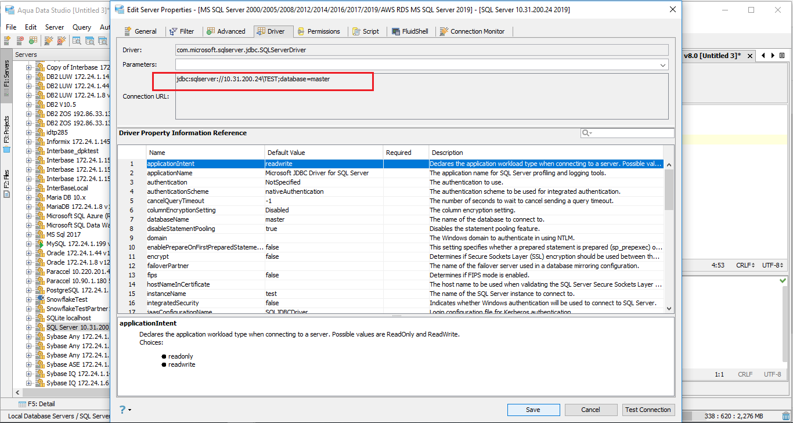Image resolution: width=793 pixels, height=423 pixels.
Task: Click the driver property search field
Action: point(628,133)
